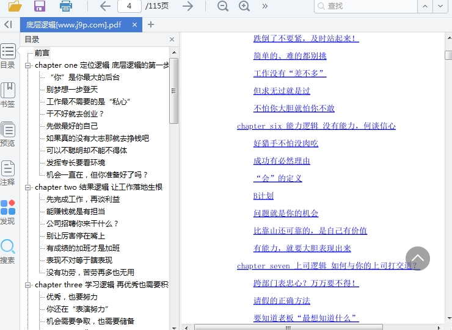
Task: Open the chapter six 能力逻辑 link
Action: tap(316, 126)
